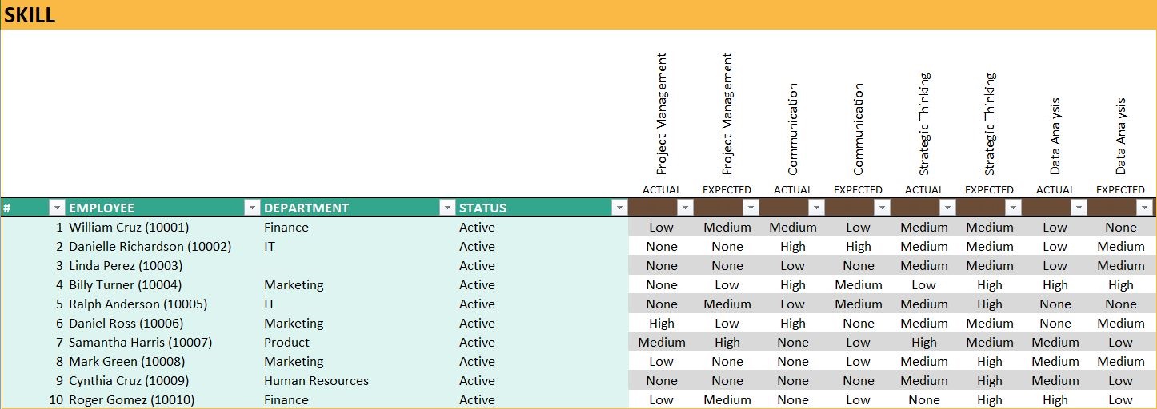Screen dimensions: 1157x409
Task: Select Strategic Thinking ACTUAL rotated header
Action: pos(924,124)
